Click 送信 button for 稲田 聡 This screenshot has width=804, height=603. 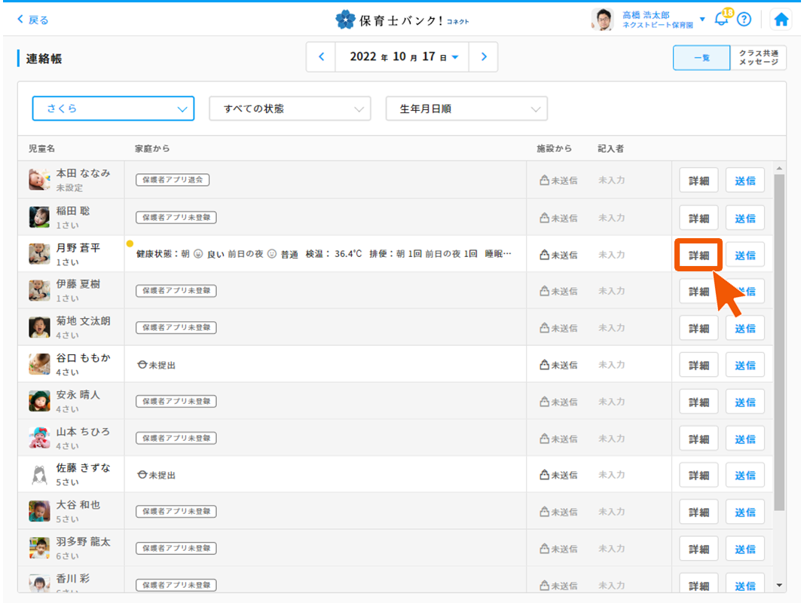(744, 219)
